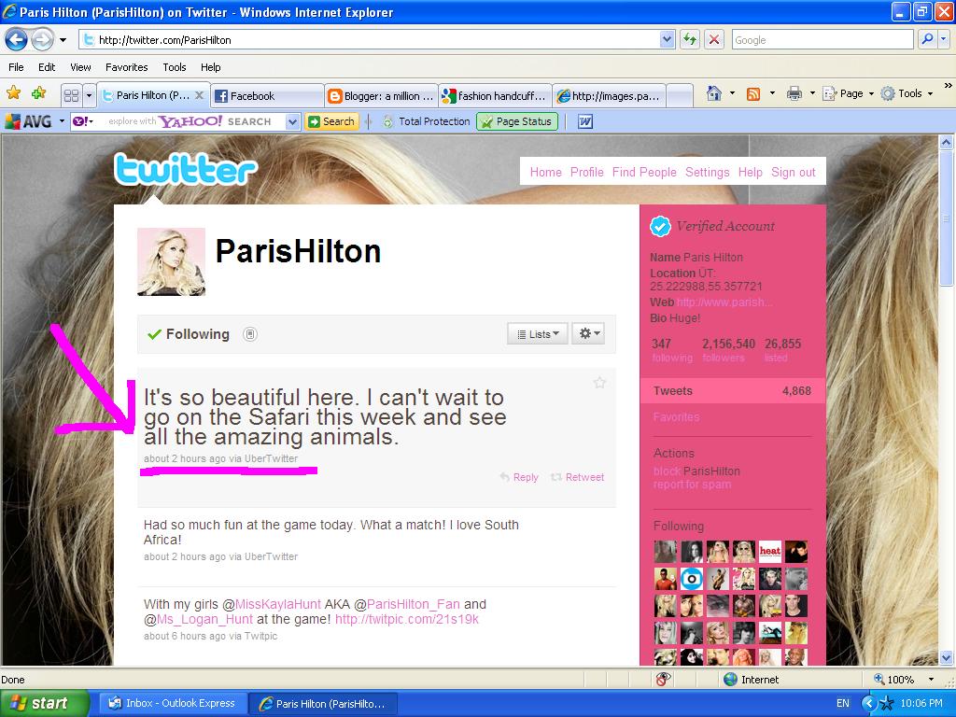Open the File menu

click(17, 67)
